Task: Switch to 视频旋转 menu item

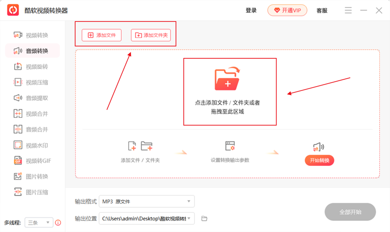Action: coord(32,67)
